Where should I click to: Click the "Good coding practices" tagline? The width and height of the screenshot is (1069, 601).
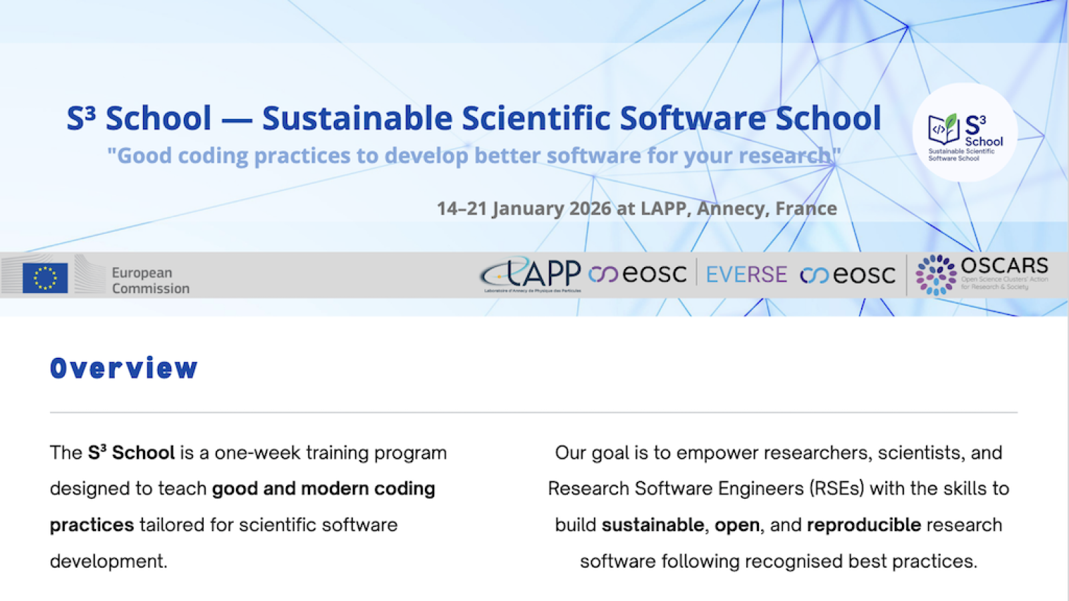tap(474, 156)
